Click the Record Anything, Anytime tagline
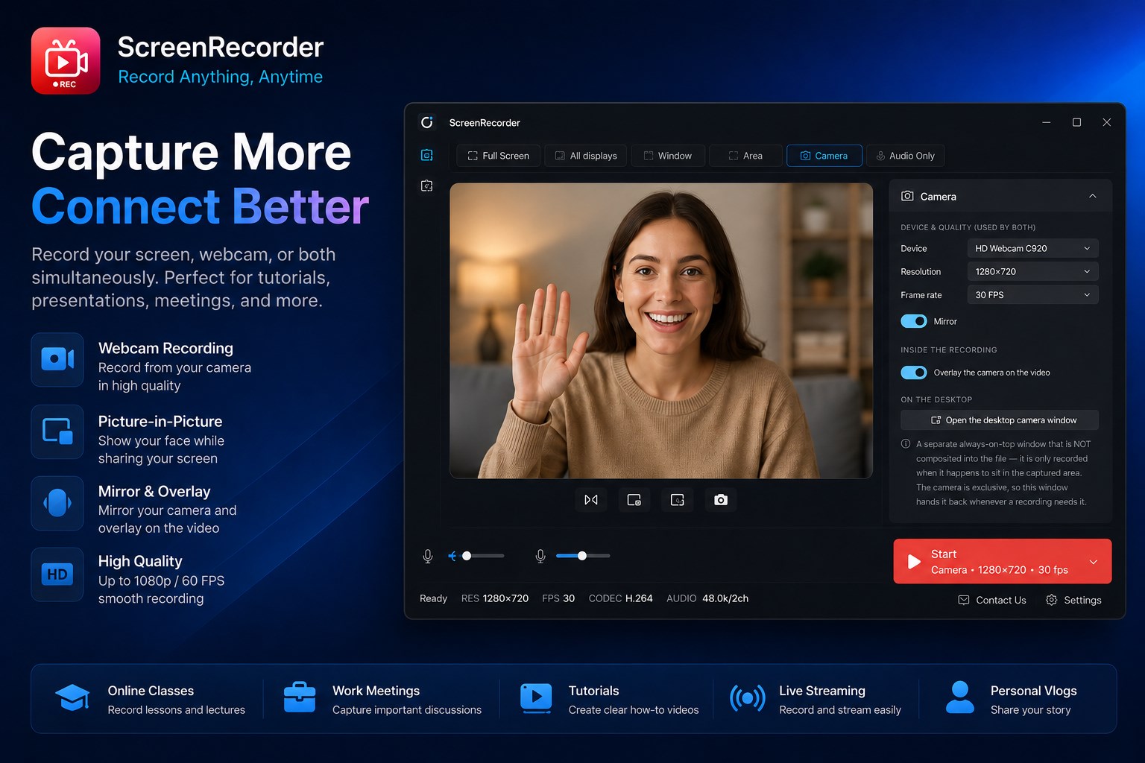This screenshot has height=763, width=1145. 221,77
